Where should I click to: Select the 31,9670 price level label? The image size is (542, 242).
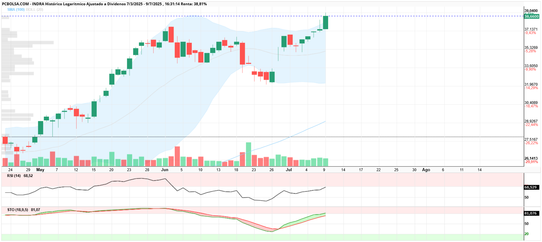click(531, 84)
